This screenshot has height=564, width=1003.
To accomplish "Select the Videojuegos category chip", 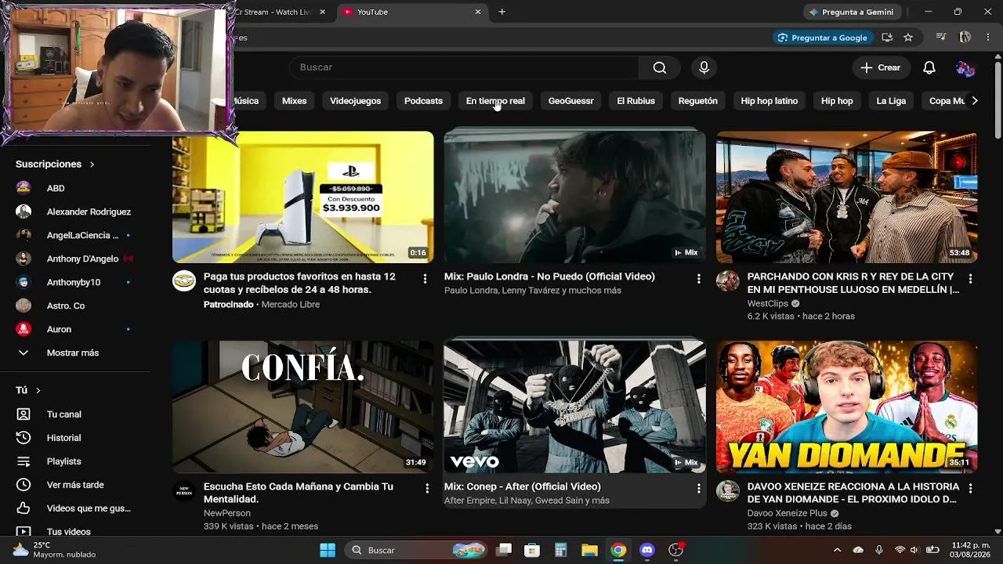I will [x=355, y=101].
